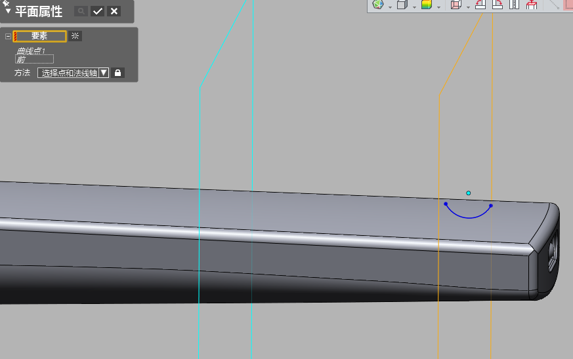Open dropdown arrow beside gray cube icon

tap(414, 7)
